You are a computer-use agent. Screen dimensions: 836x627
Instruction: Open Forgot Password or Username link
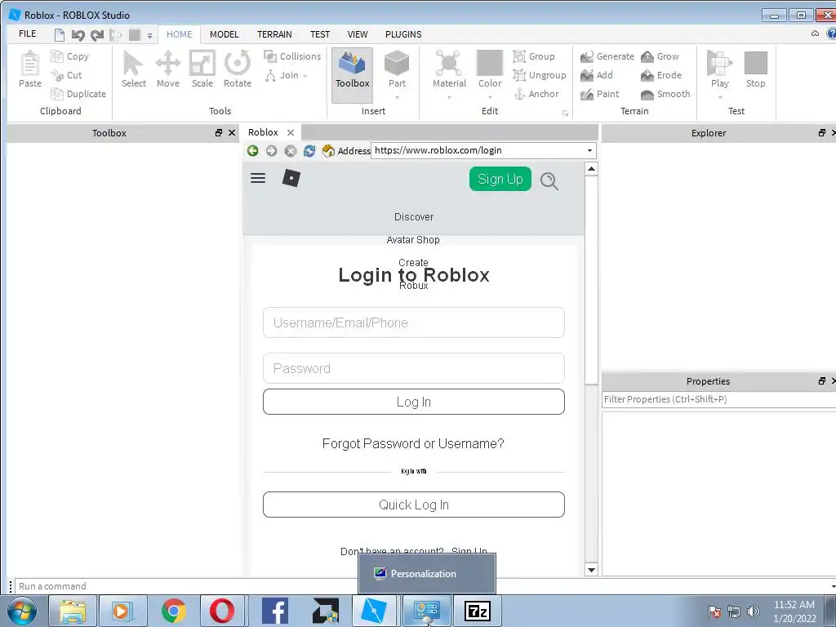pyautogui.click(x=413, y=443)
